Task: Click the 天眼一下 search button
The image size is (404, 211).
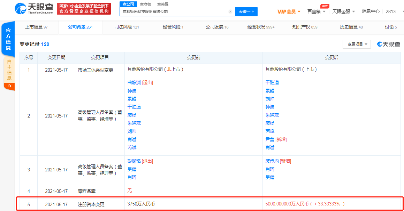Action: pos(246,11)
